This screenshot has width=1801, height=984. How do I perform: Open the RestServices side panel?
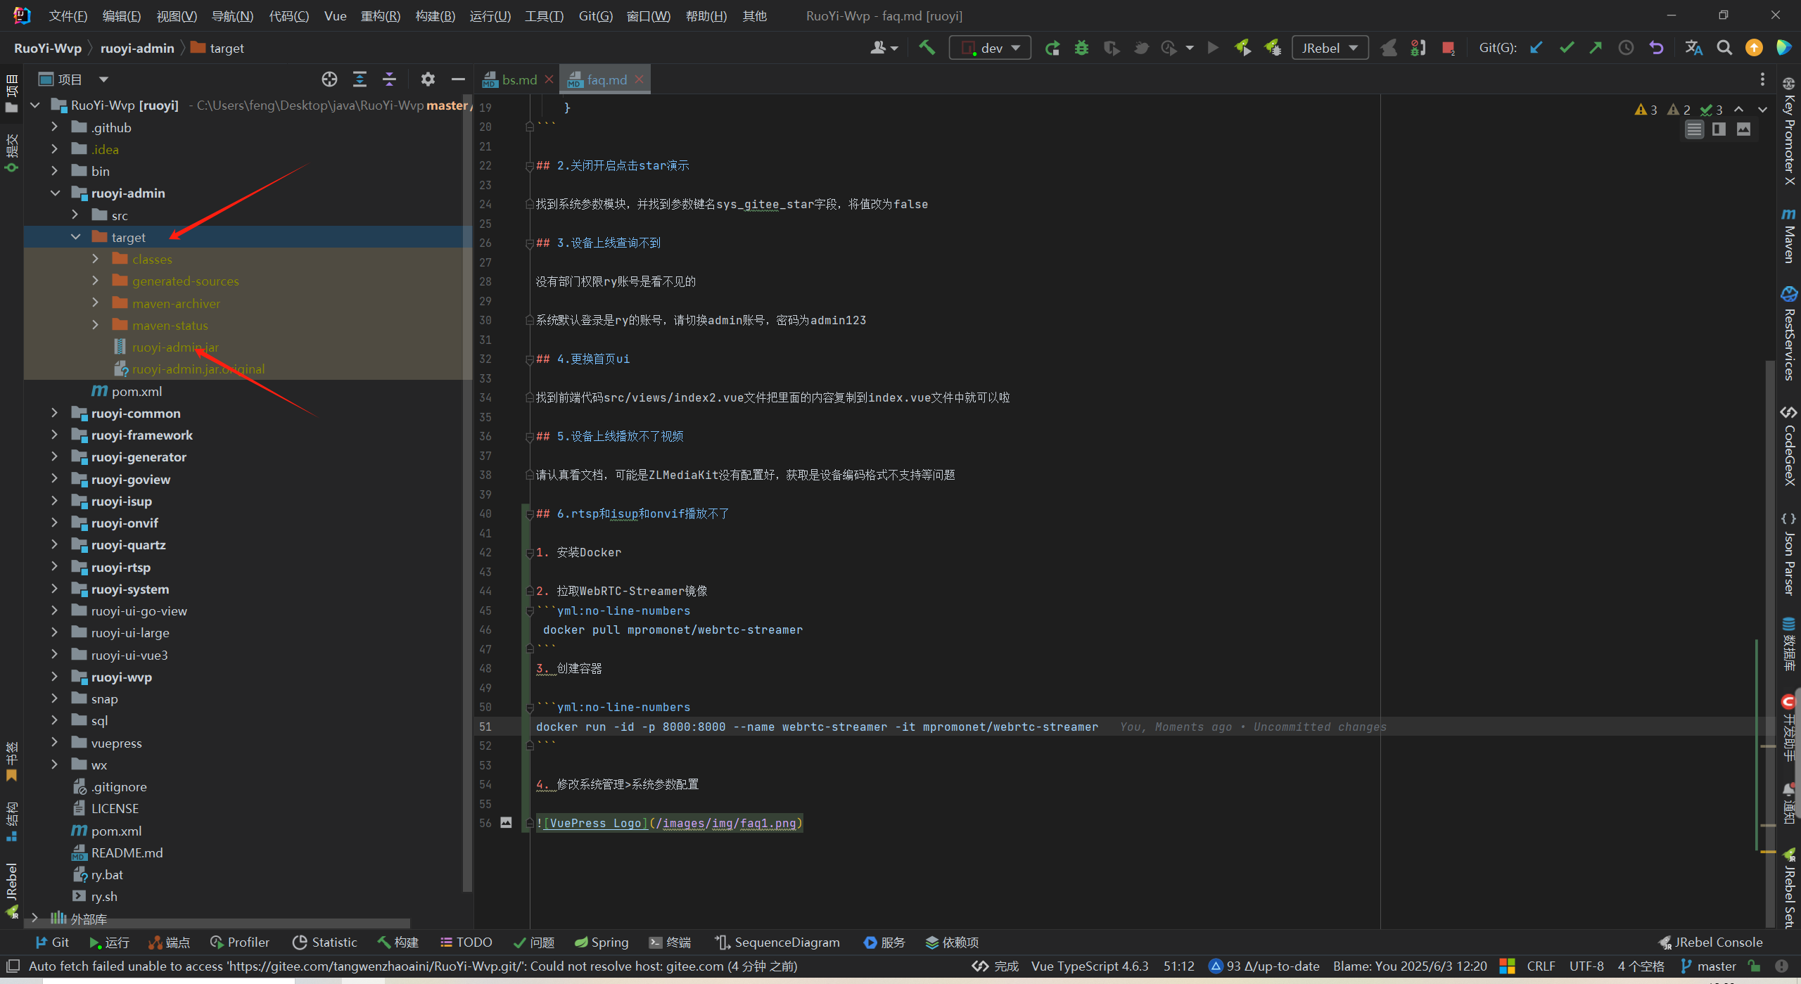coord(1788,334)
